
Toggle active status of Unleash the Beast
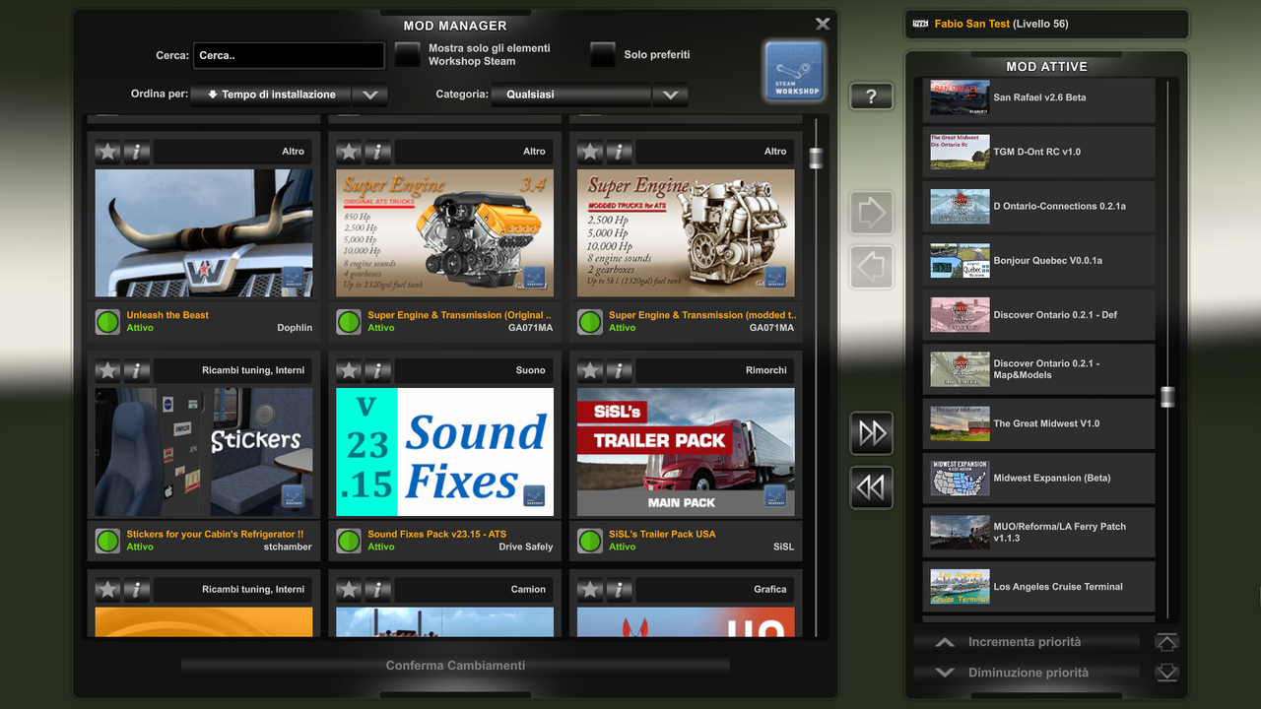point(107,322)
